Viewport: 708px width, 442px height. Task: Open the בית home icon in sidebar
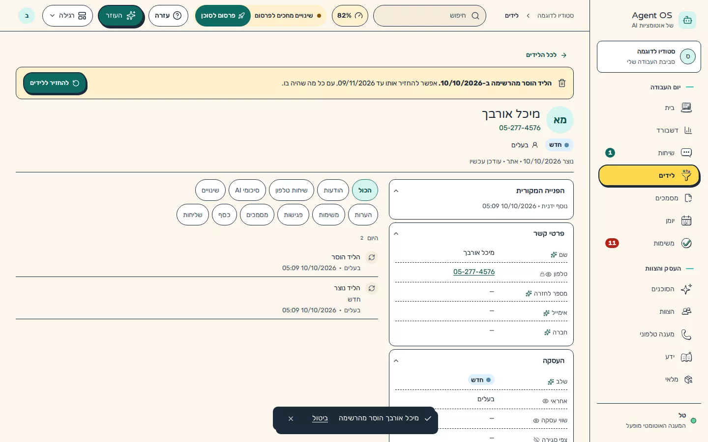coord(686,108)
